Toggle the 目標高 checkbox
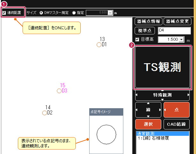The width and height of the screenshot is (196, 154). (137, 39)
